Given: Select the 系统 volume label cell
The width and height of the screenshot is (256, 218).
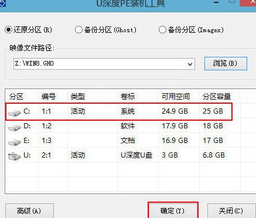Looking at the screenshot, I should click(x=128, y=111).
